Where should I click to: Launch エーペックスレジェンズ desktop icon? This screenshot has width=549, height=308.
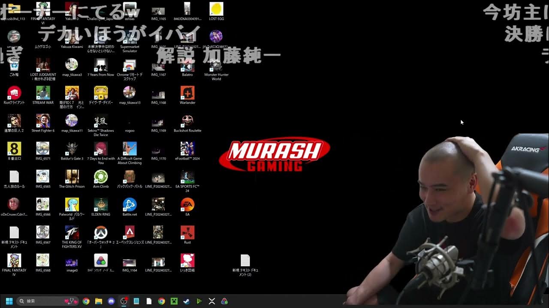point(130,235)
